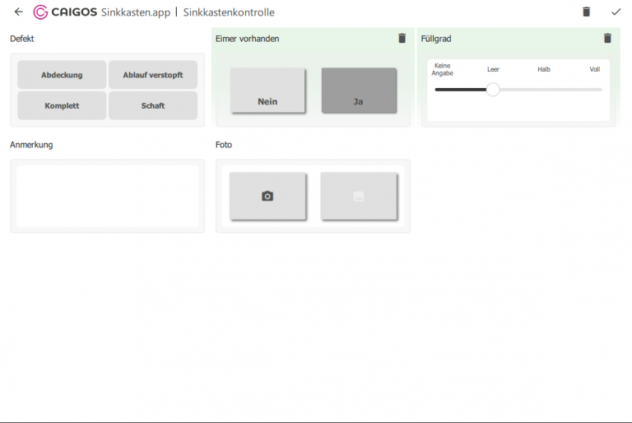This screenshot has width=632, height=423.
Task: Select Ja for Eimer vorhanden
Action: click(x=359, y=91)
